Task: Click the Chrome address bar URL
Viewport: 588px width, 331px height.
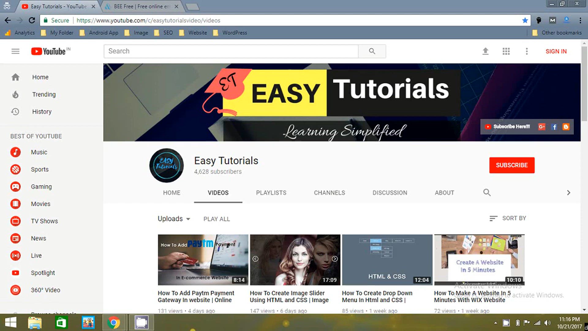Action: pos(148,20)
